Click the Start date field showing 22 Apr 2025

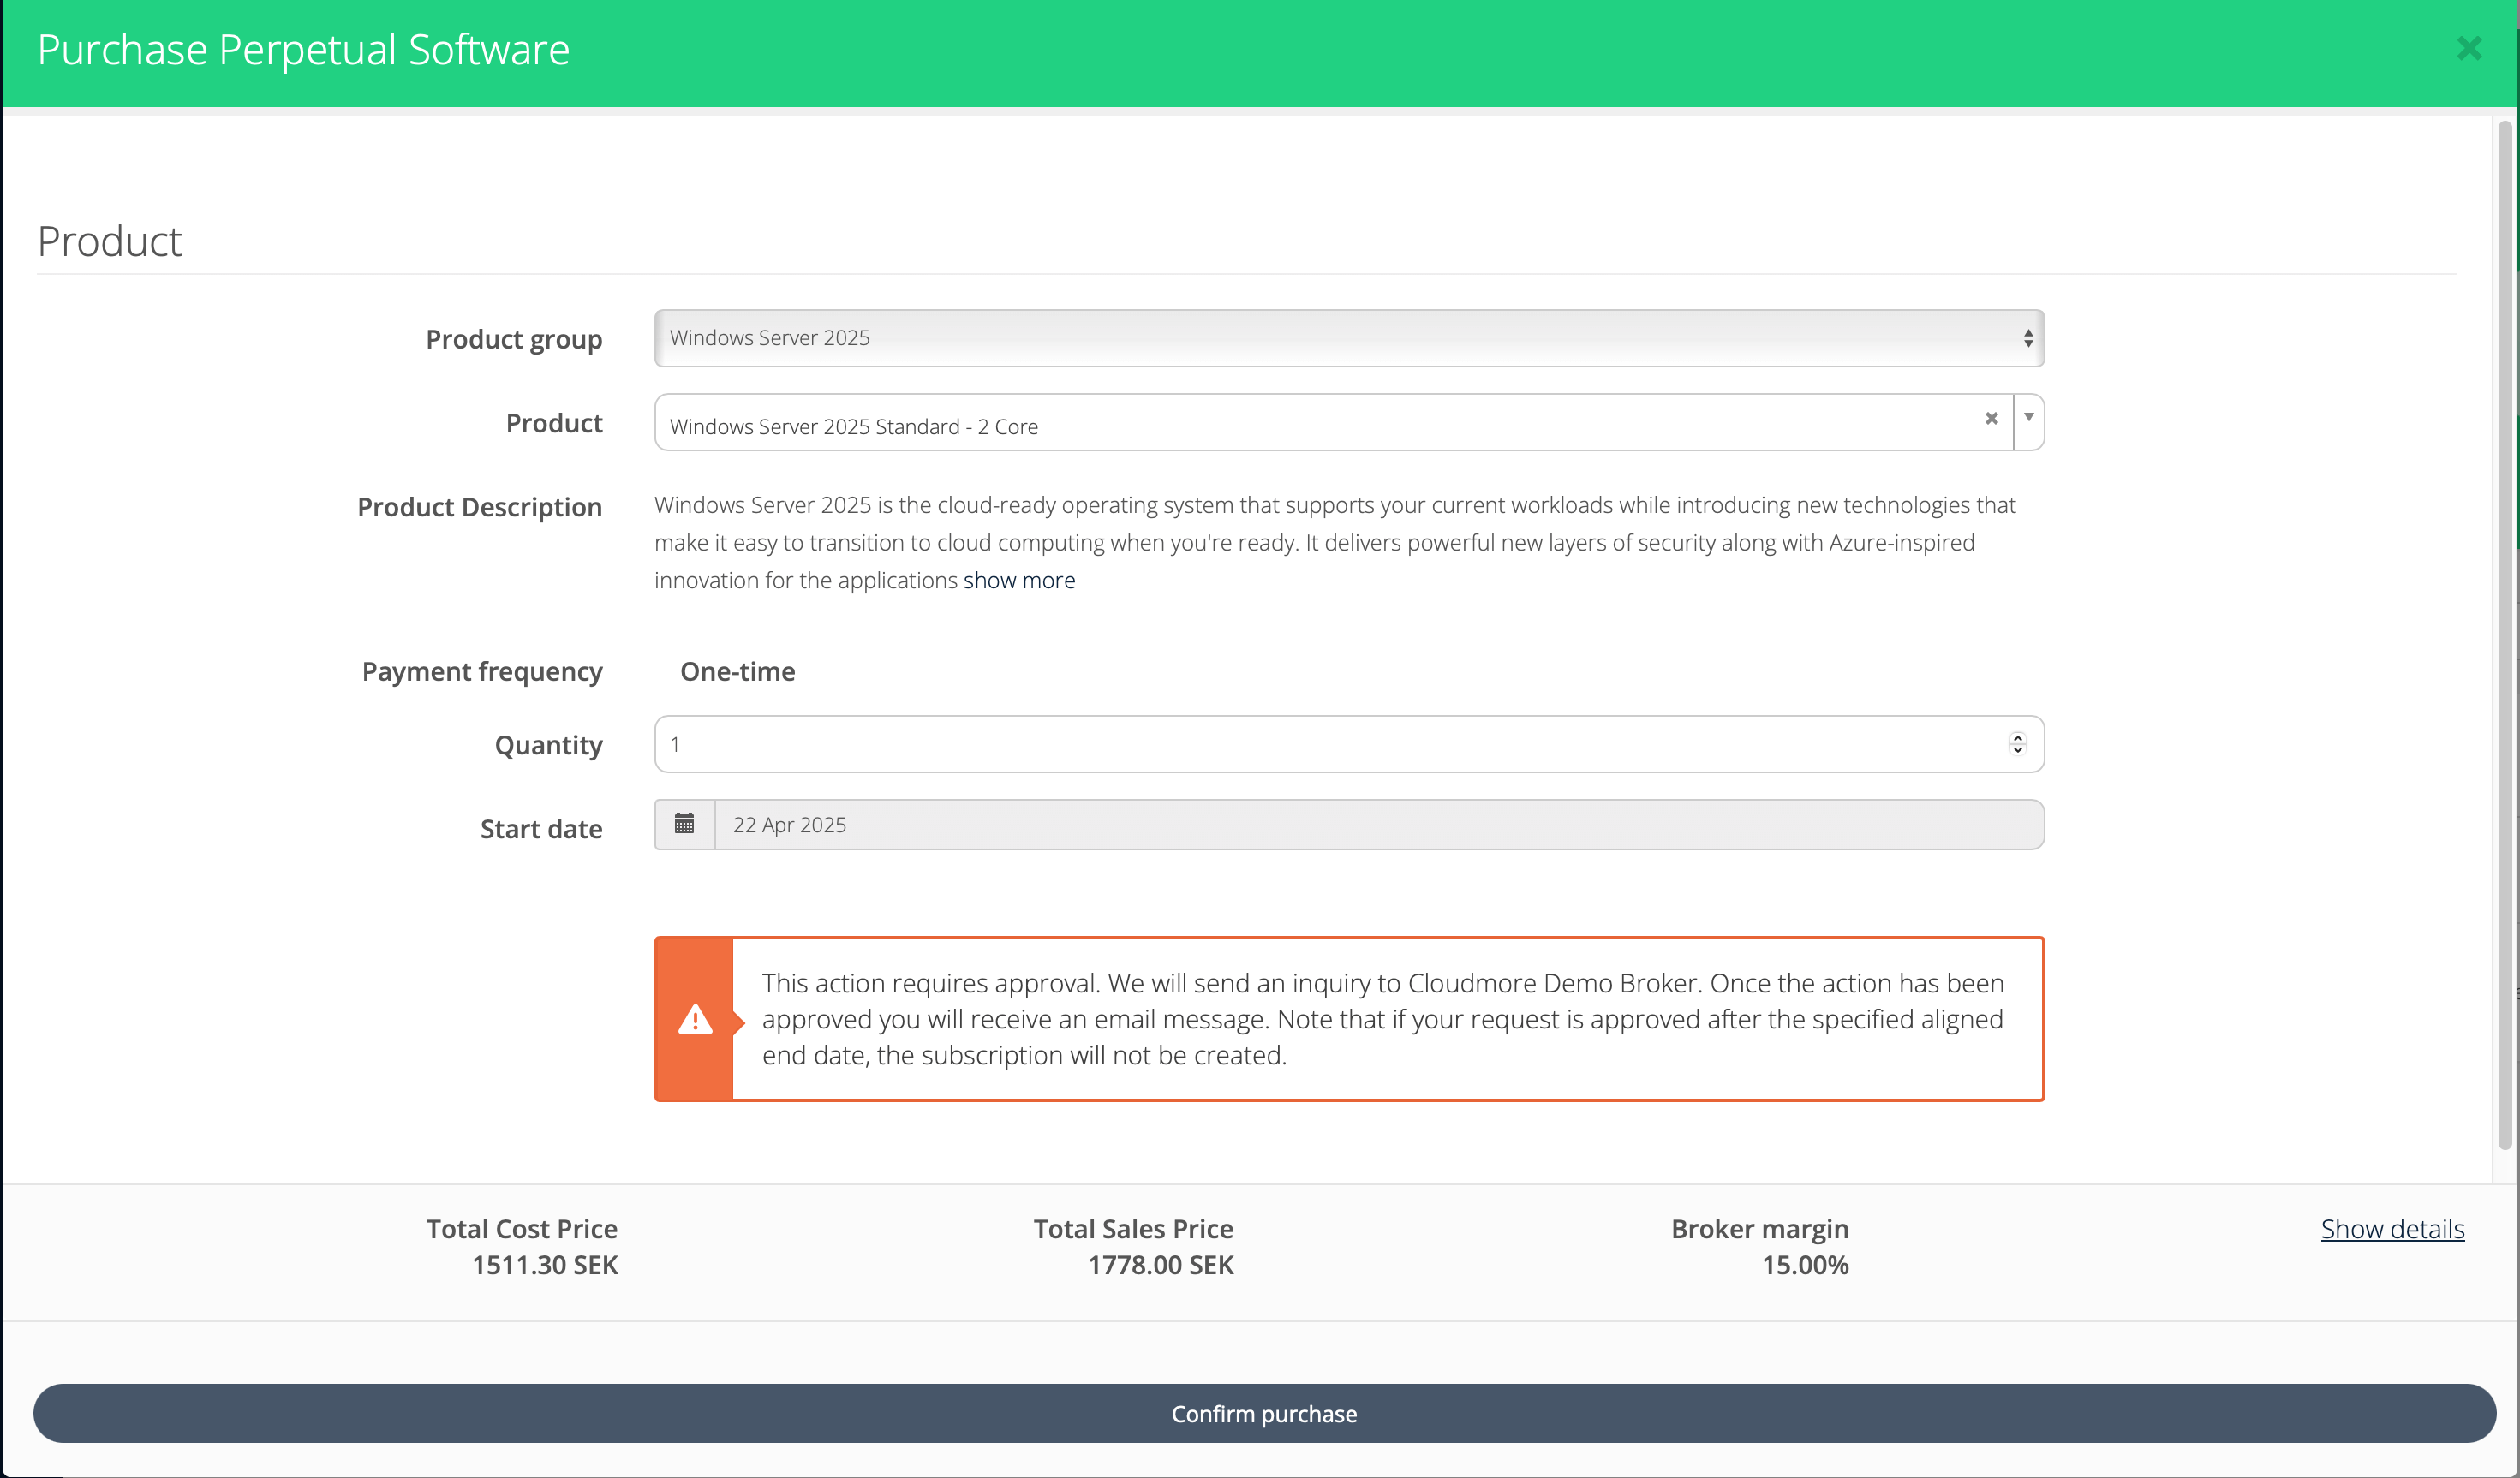click(1379, 825)
